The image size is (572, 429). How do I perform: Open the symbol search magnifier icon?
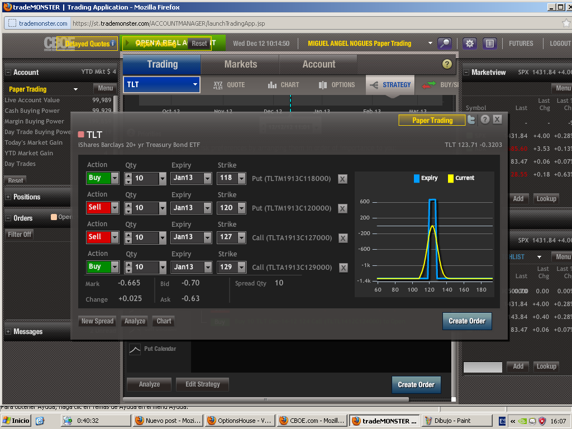tap(444, 44)
